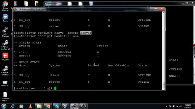This screenshot has height=109, width=195.
Task: Open the CD Drive Shortcut icon below AnyDesk
Action: (5, 71)
